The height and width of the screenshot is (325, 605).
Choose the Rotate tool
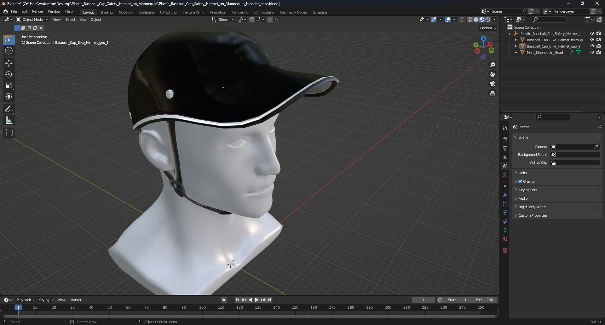(9, 74)
